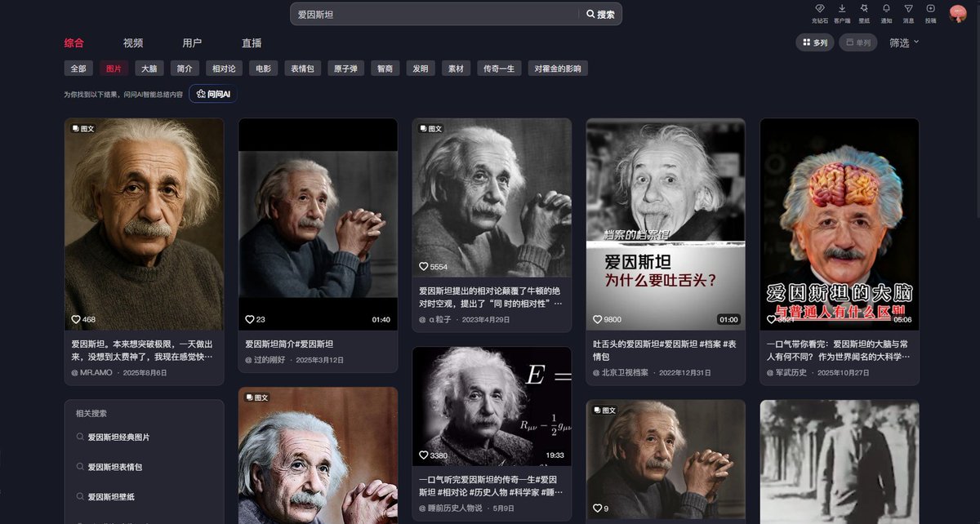Viewport: 980px width, 524px height.
Task: Open title 爱因斯坦简介#爱因斯坦
Action: [x=289, y=344]
